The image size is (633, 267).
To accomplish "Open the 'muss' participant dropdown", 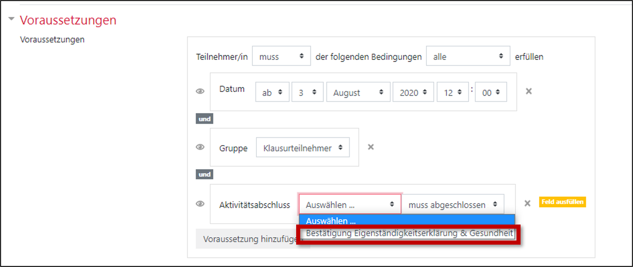I will point(281,56).
